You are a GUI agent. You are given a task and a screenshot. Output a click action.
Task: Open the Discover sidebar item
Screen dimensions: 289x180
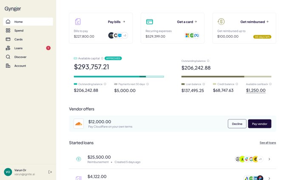click(20, 57)
